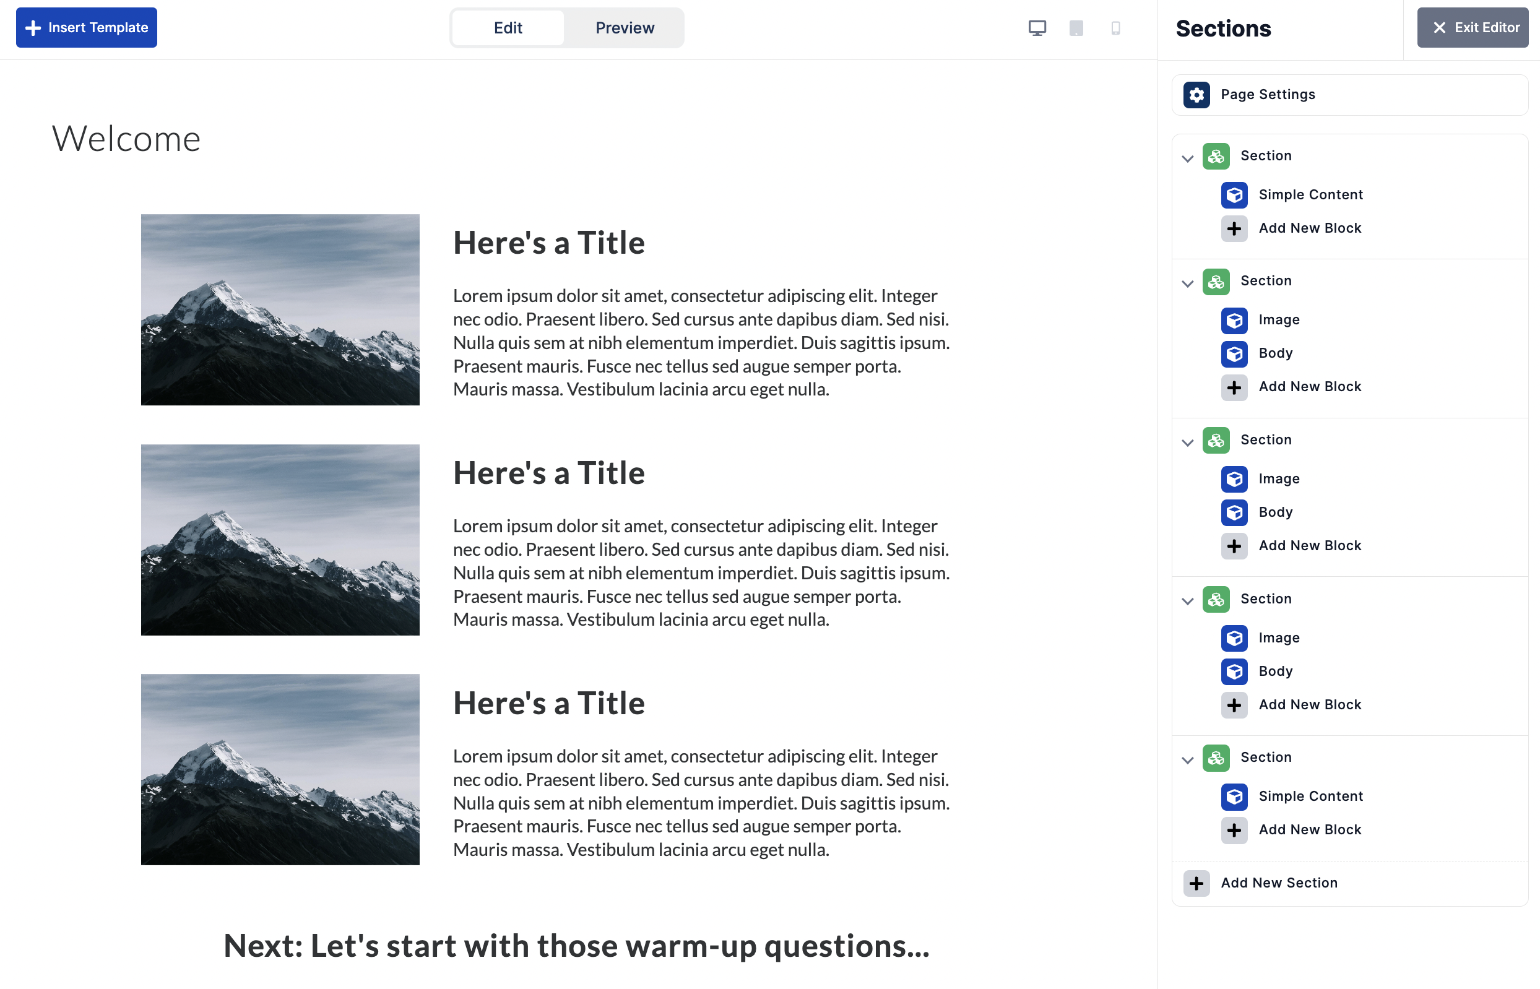The image size is (1540, 989).
Task: Click plus icon of last section's Add New Block
Action: 1234,830
